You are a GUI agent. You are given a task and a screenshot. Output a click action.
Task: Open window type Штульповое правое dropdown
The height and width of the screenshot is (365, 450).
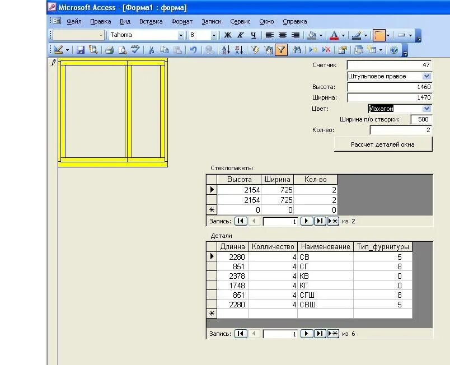pyautogui.click(x=426, y=76)
